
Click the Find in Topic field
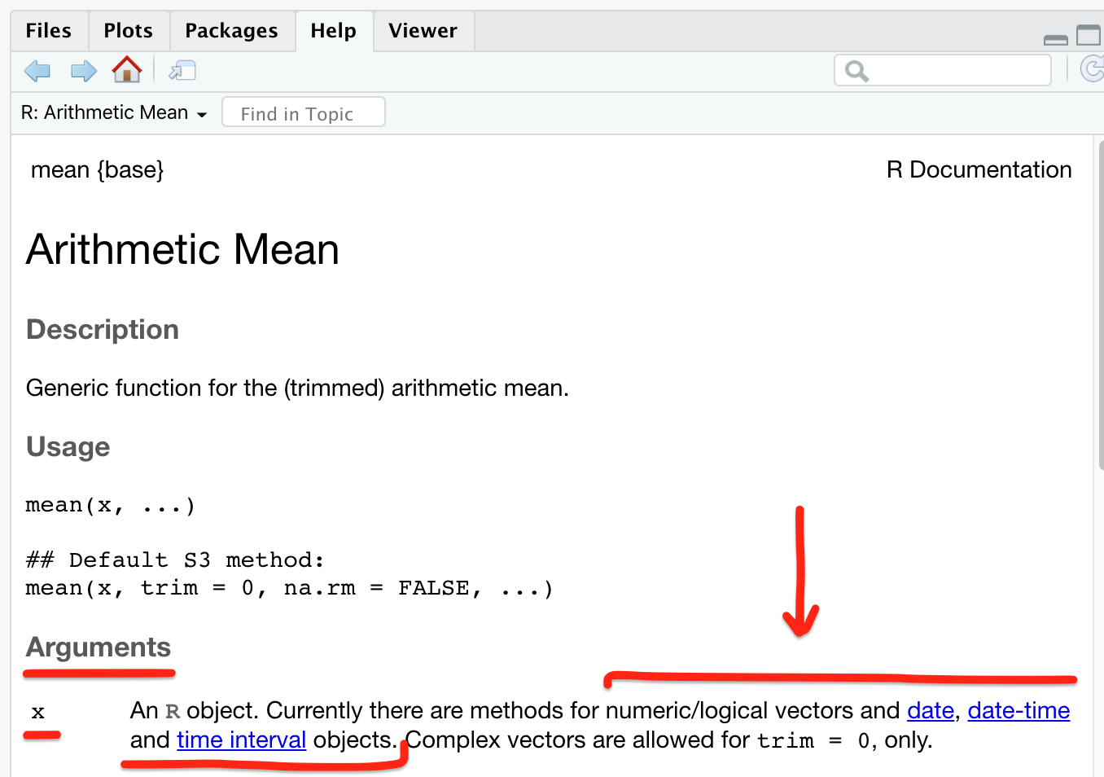[304, 112]
